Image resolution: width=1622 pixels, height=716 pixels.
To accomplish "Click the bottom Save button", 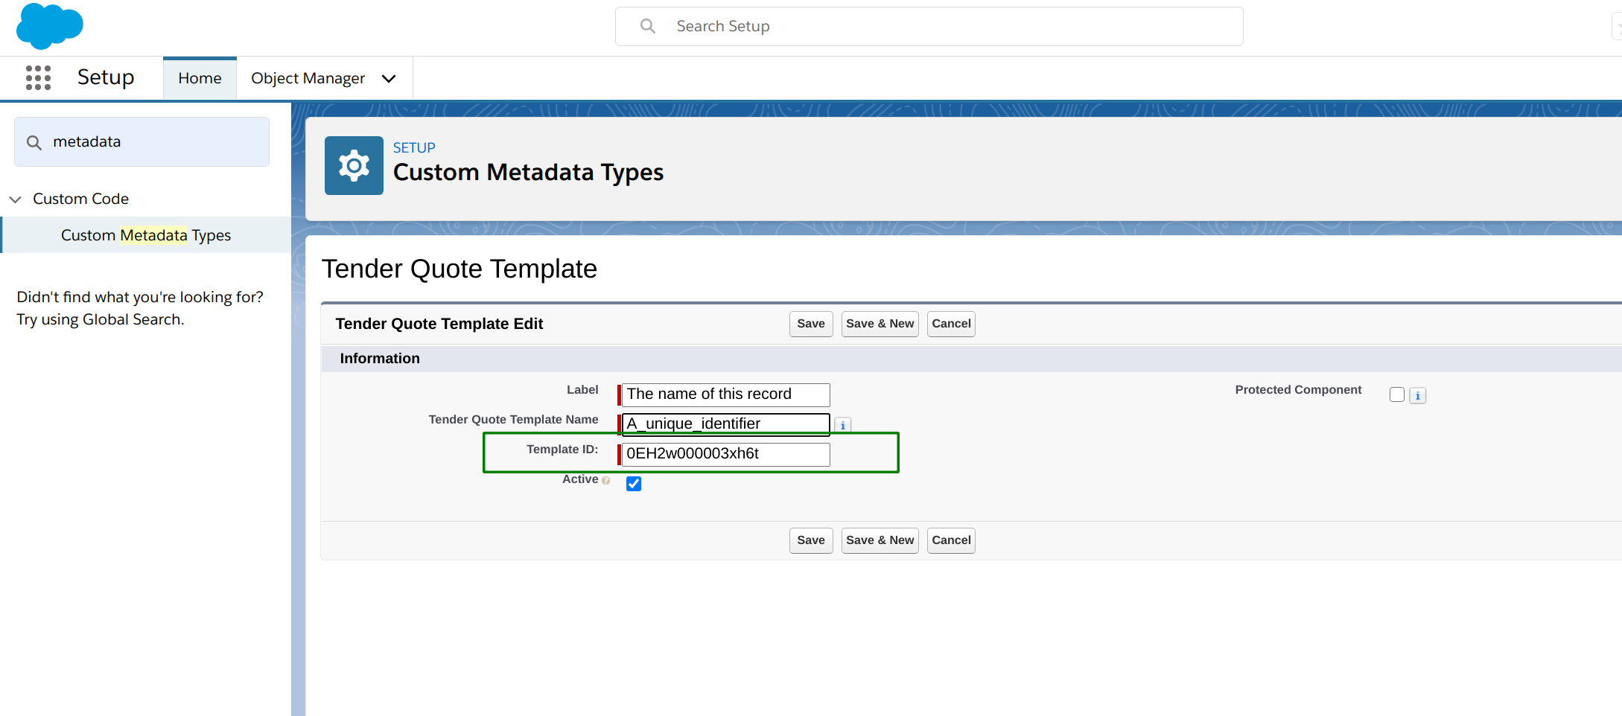I will [810, 540].
